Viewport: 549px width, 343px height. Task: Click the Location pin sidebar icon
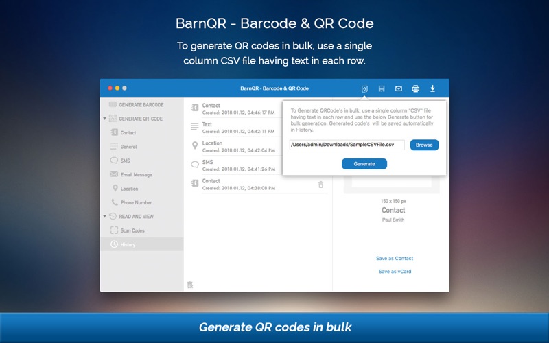[115, 188]
